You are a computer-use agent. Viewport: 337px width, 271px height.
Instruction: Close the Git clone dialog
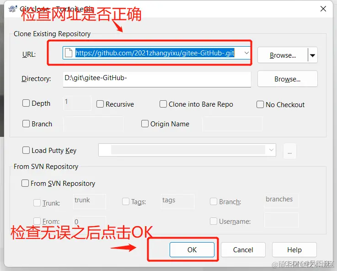tap(323, 9)
